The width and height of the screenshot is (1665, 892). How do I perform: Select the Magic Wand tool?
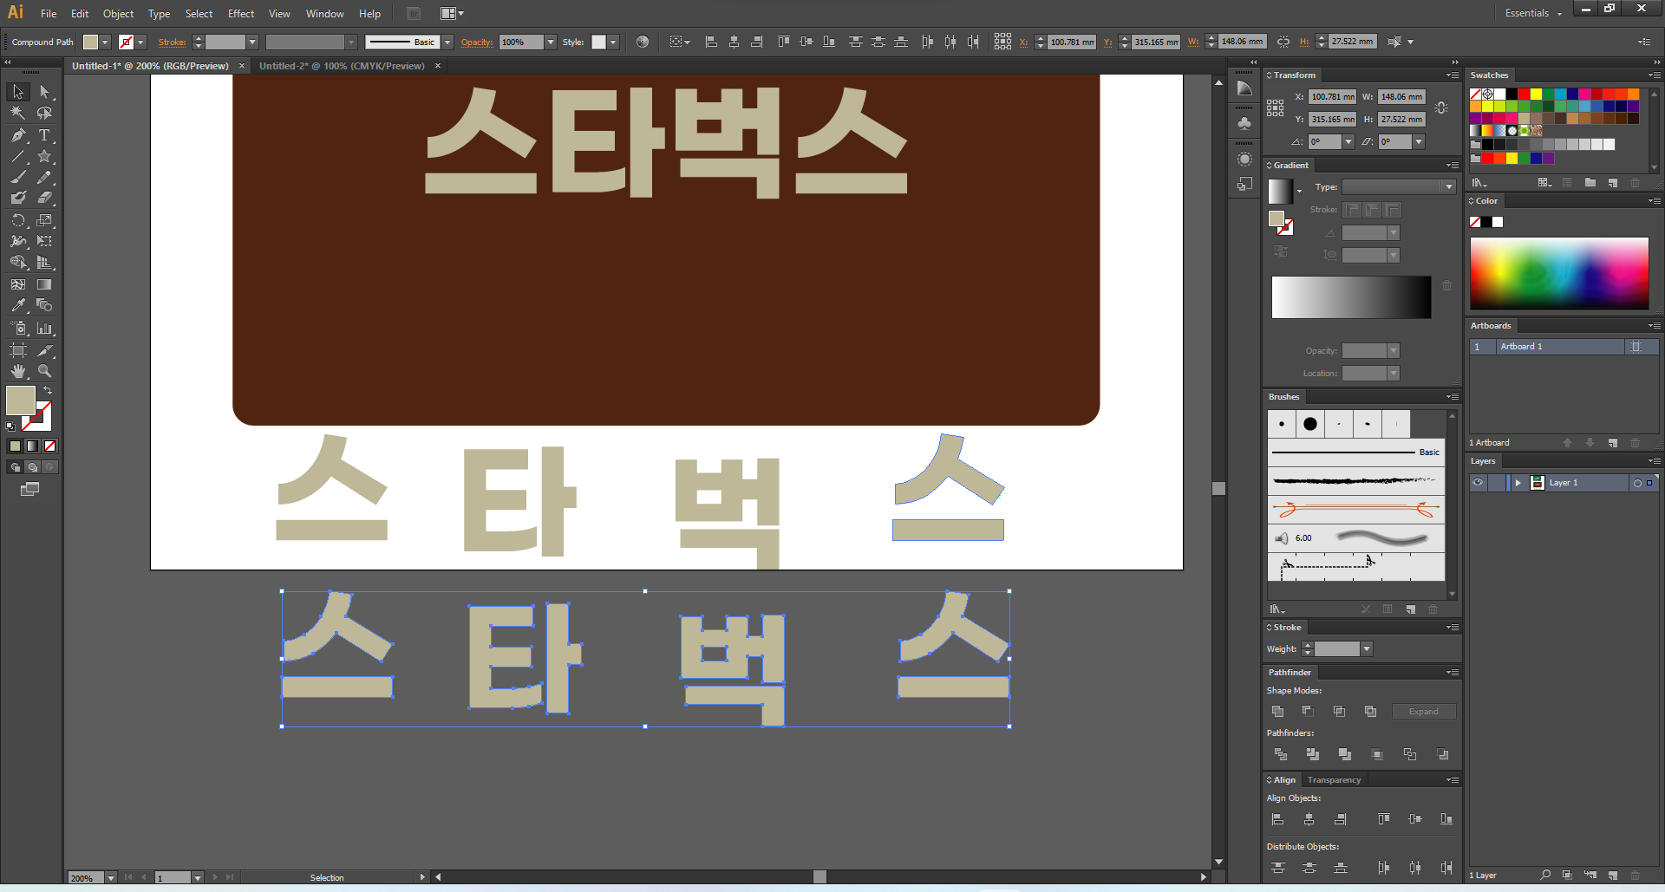pyautogui.click(x=18, y=113)
